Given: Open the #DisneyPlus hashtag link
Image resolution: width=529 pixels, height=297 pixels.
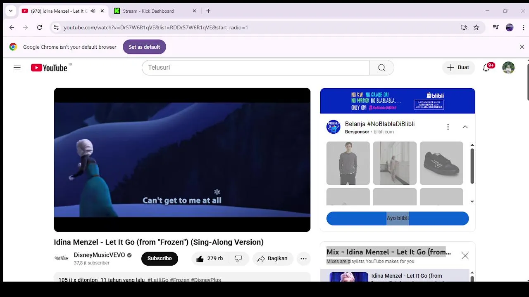Looking at the screenshot, I should [x=206, y=280].
